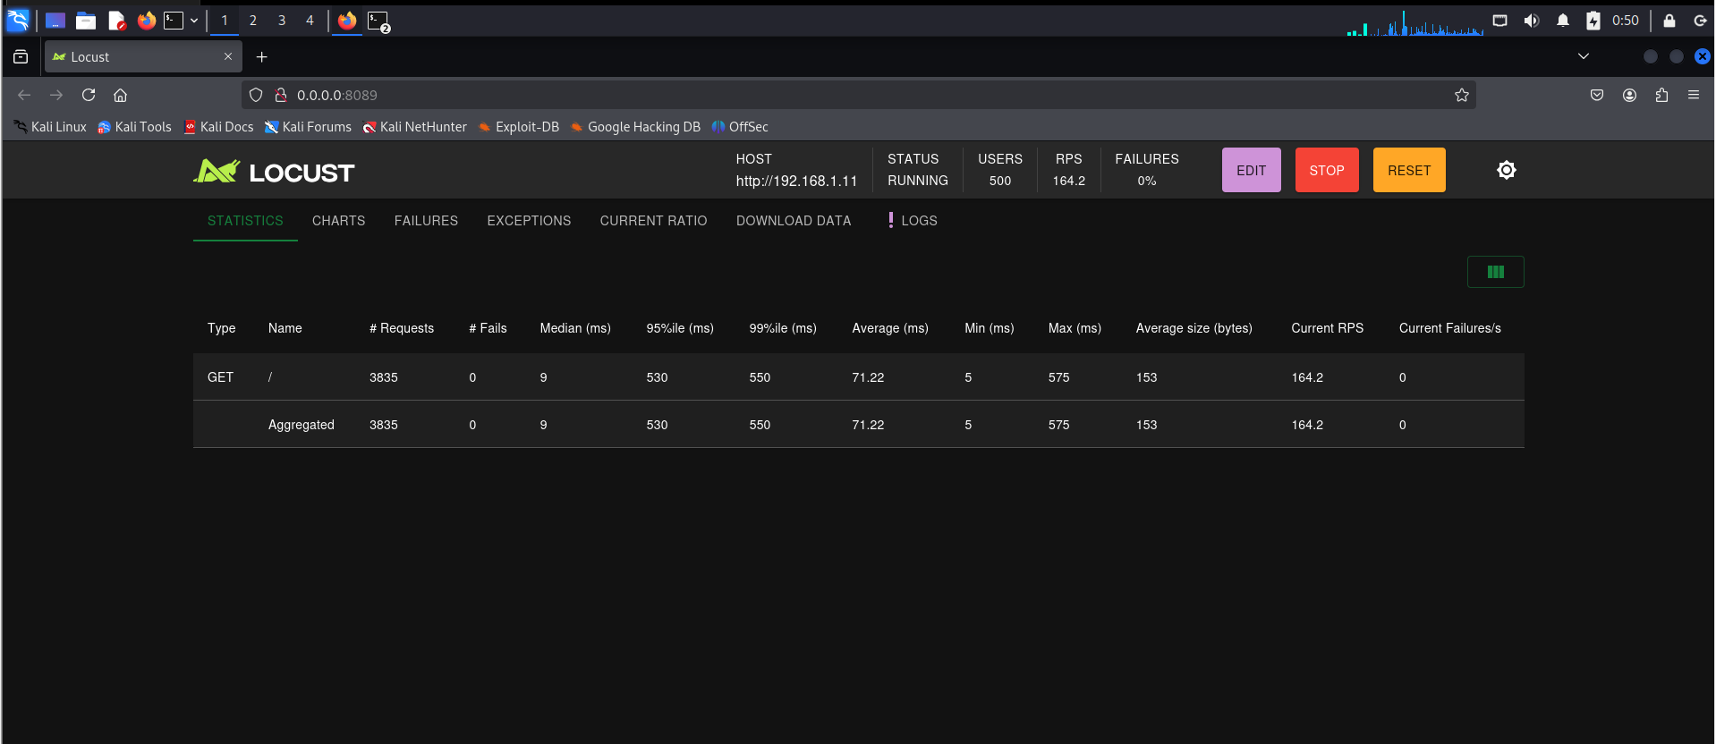Toggle dark mode with the sun icon
1716x744 pixels.
tap(1507, 170)
